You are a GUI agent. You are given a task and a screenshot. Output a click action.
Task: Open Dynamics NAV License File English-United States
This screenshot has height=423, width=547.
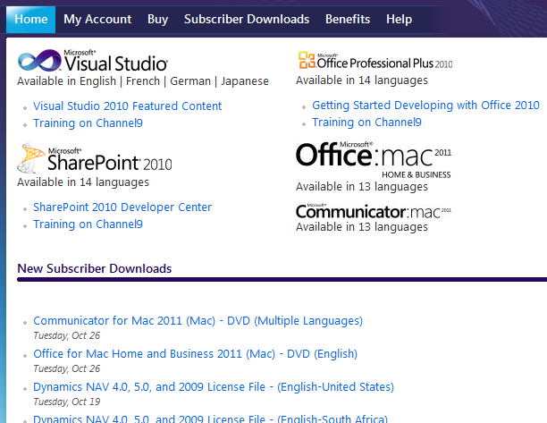click(214, 387)
